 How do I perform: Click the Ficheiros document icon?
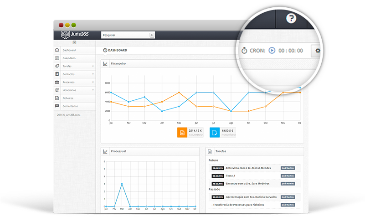point(57,98)
